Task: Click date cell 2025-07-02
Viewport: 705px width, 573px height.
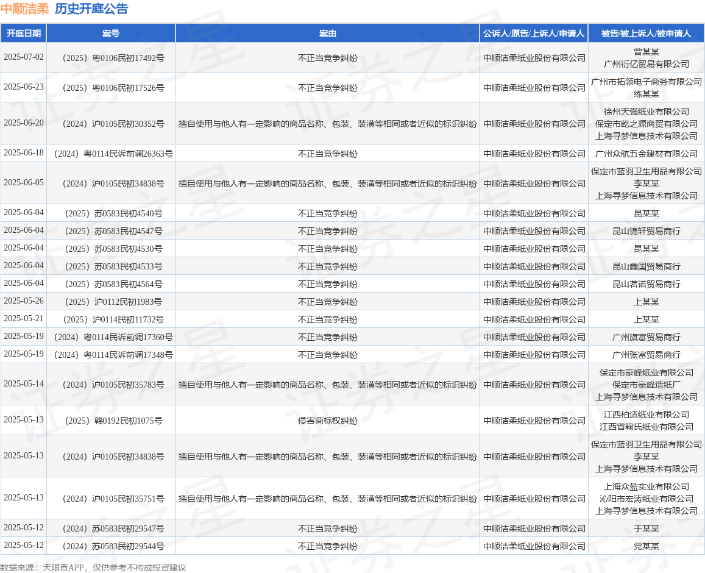Action: [x=23, y=57]
